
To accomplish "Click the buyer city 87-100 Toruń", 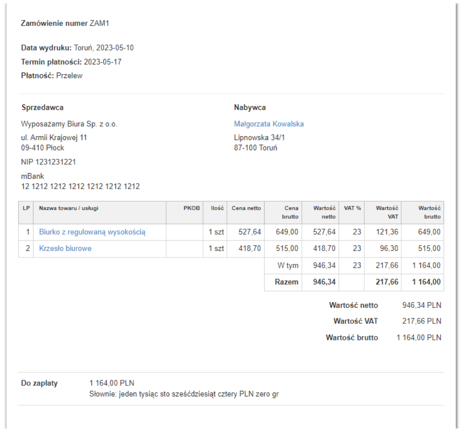I will click(x=255, y=148).
